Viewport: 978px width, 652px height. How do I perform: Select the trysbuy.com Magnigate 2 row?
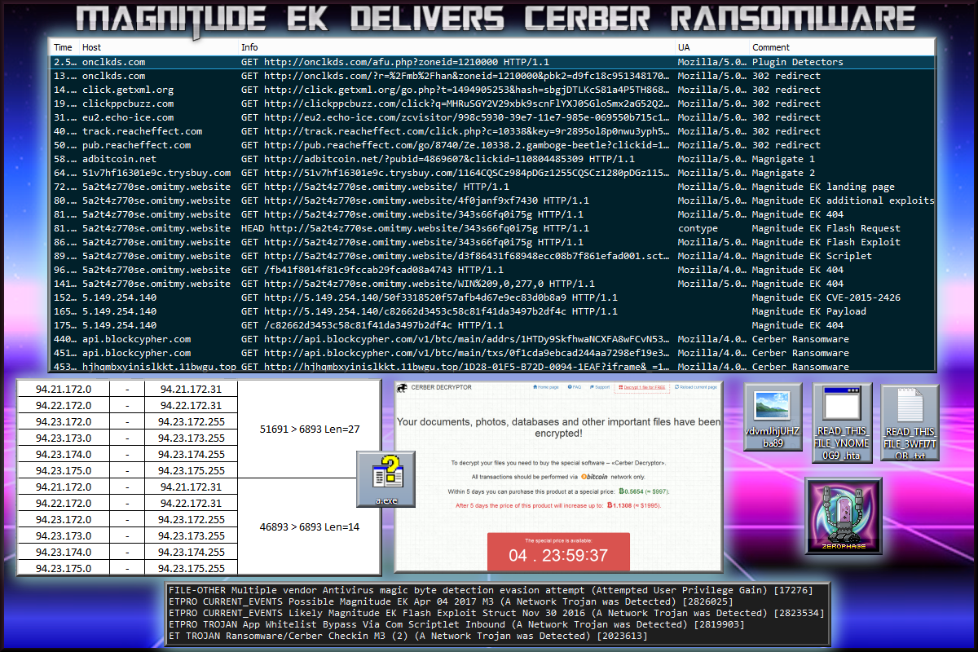(493, 173)
